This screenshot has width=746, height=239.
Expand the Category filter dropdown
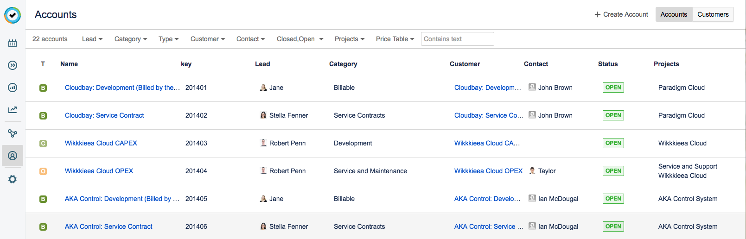(x=131, y=39)
